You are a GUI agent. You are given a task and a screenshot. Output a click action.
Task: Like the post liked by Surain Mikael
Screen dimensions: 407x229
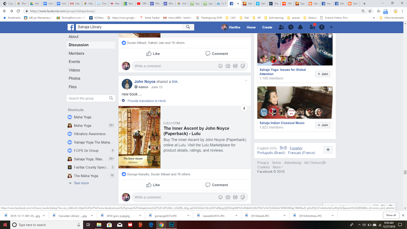coord(153,54)
